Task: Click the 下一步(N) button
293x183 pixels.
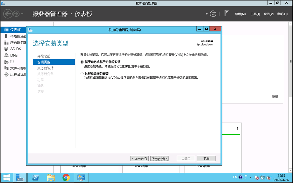Action: pyautogui.click(x=160, y=159)
